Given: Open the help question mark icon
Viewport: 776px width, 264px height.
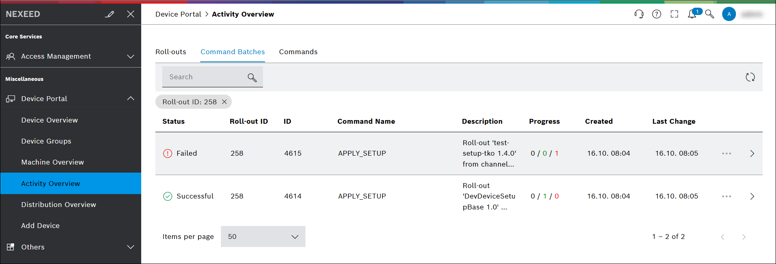Looking at the screenshot, I should (x=657, y=14).
